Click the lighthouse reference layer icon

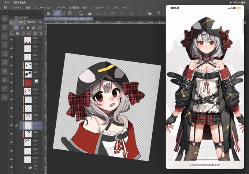(x=22, y=27)
